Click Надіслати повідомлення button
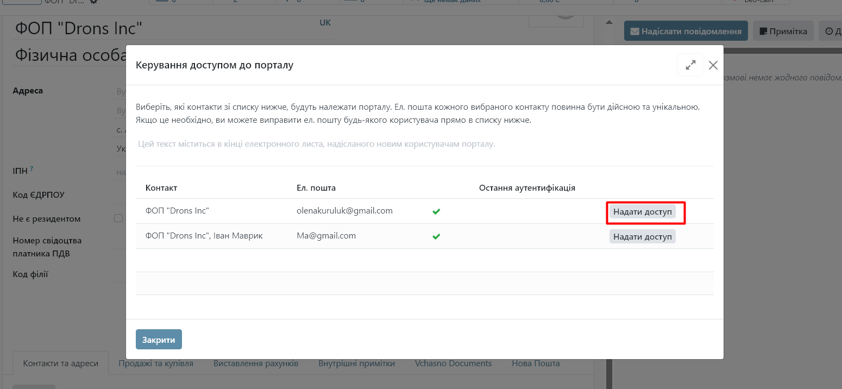Image resolution: width=842 pixels, height=389 pixels. click(686, 31)
